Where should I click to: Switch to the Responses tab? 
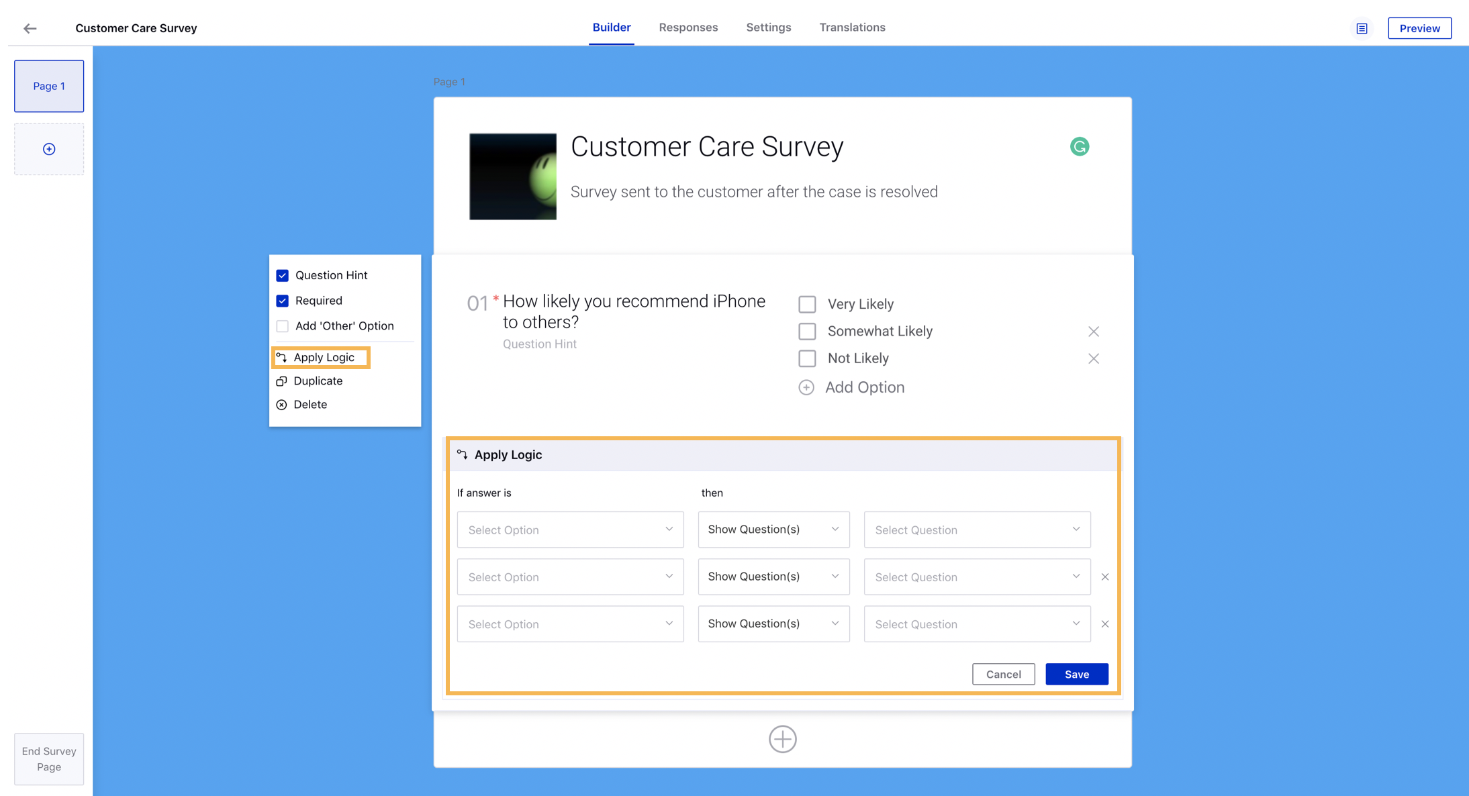pos(688,26)
